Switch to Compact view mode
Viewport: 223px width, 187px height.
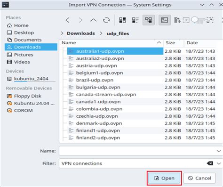coord(135,20)
